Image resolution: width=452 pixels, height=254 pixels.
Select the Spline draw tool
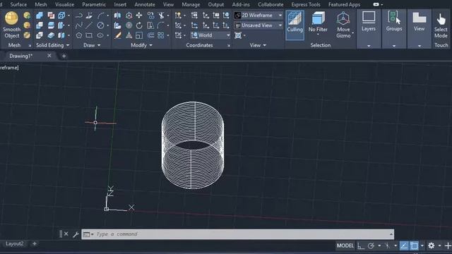(x=78, y=25)
